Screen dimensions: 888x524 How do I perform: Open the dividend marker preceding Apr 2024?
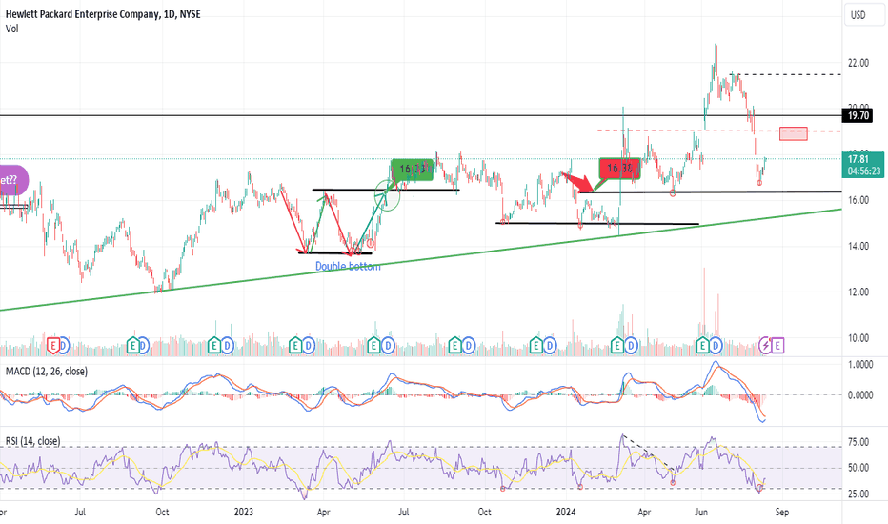tap(631, 345)
